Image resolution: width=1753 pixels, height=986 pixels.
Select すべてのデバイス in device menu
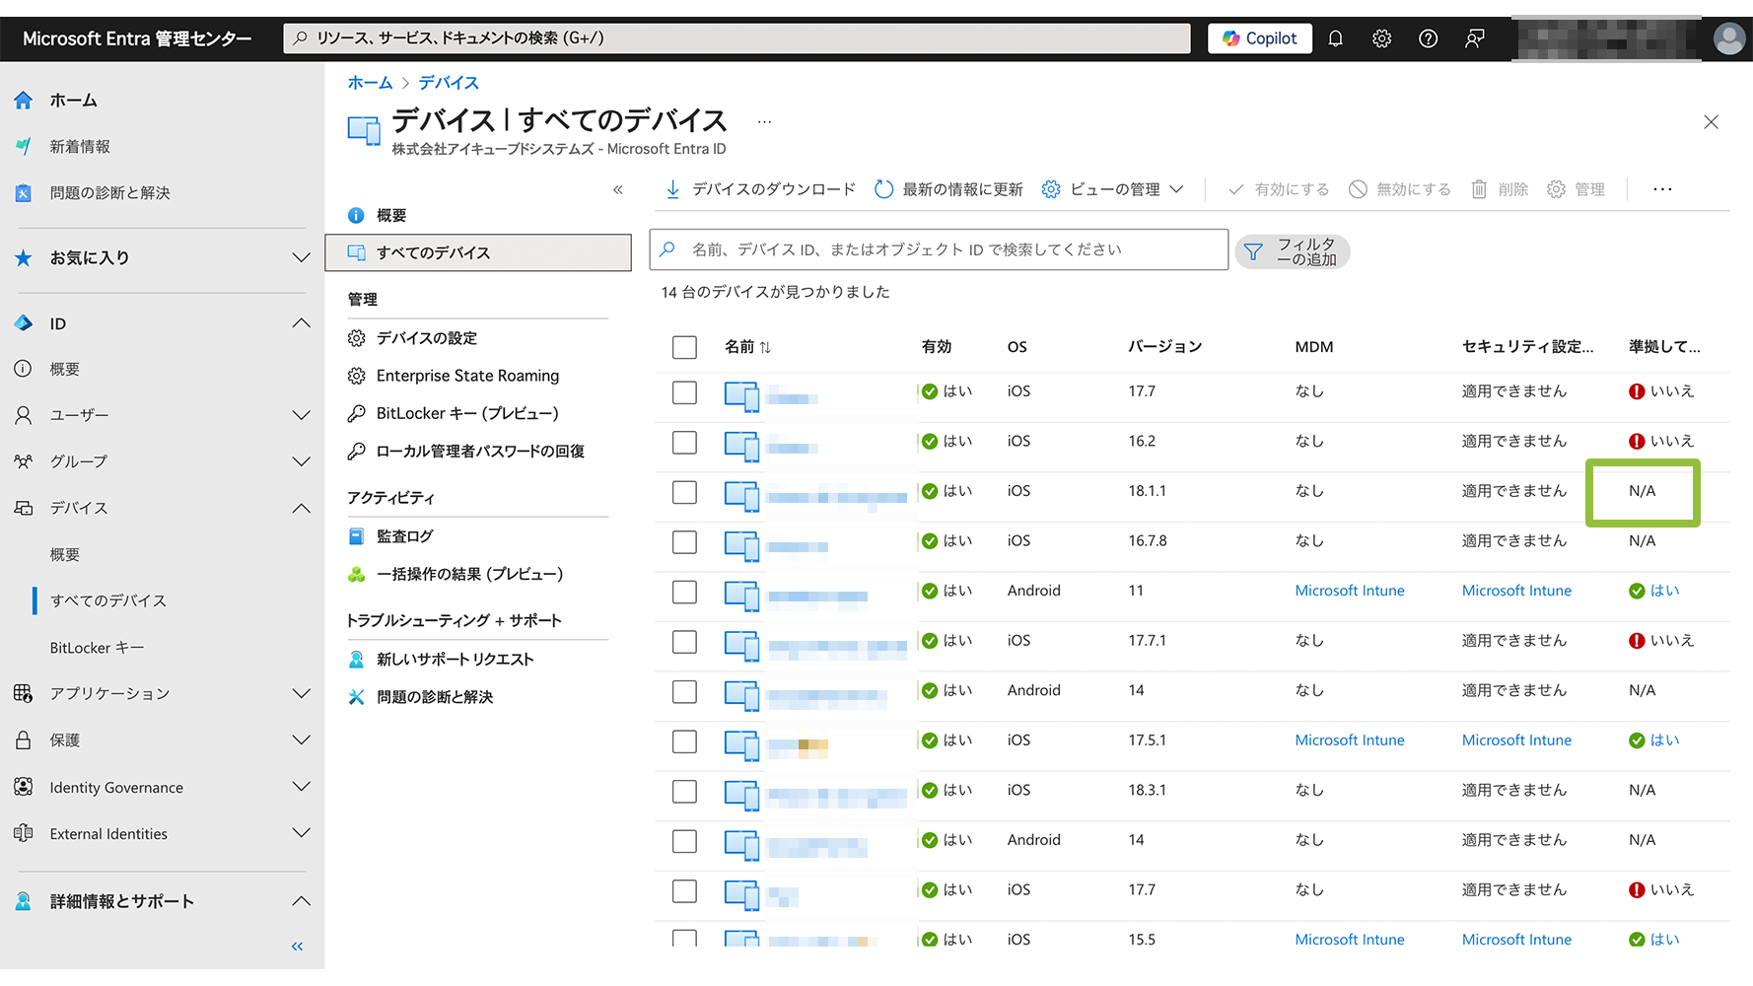[478, 252]
